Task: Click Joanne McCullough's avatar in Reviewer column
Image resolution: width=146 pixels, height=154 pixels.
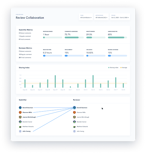Action: (x=75, y=117)
